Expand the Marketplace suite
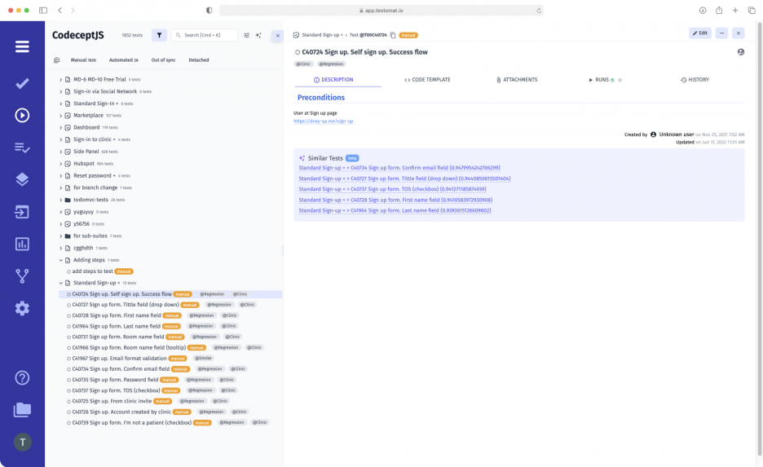The image size is (763, 467). coord(61,116)
